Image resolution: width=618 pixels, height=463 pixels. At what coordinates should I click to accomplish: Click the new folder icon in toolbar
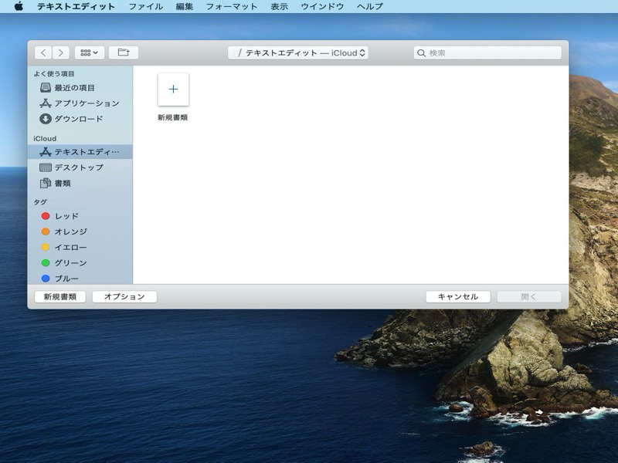pos(124,53)
